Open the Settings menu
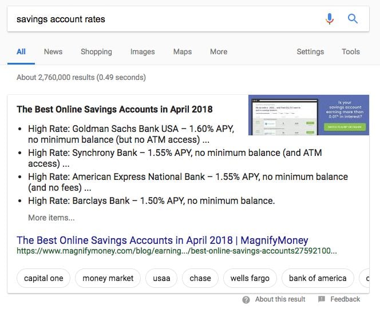 click(310, 51)
